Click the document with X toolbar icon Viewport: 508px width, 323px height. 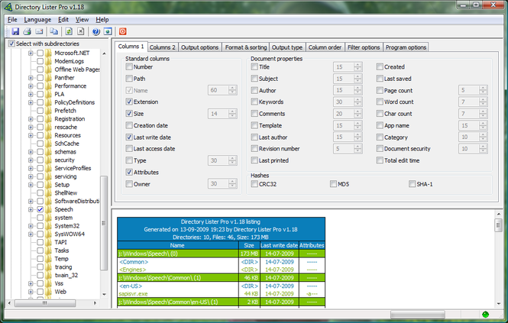click(x=81, y=31)
